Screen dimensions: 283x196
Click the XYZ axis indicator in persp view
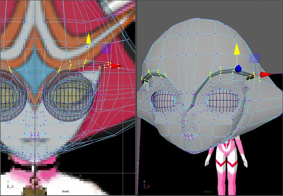146,185
